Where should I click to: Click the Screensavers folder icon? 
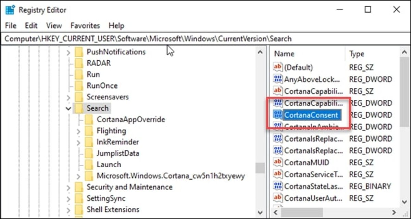[79, 97]
